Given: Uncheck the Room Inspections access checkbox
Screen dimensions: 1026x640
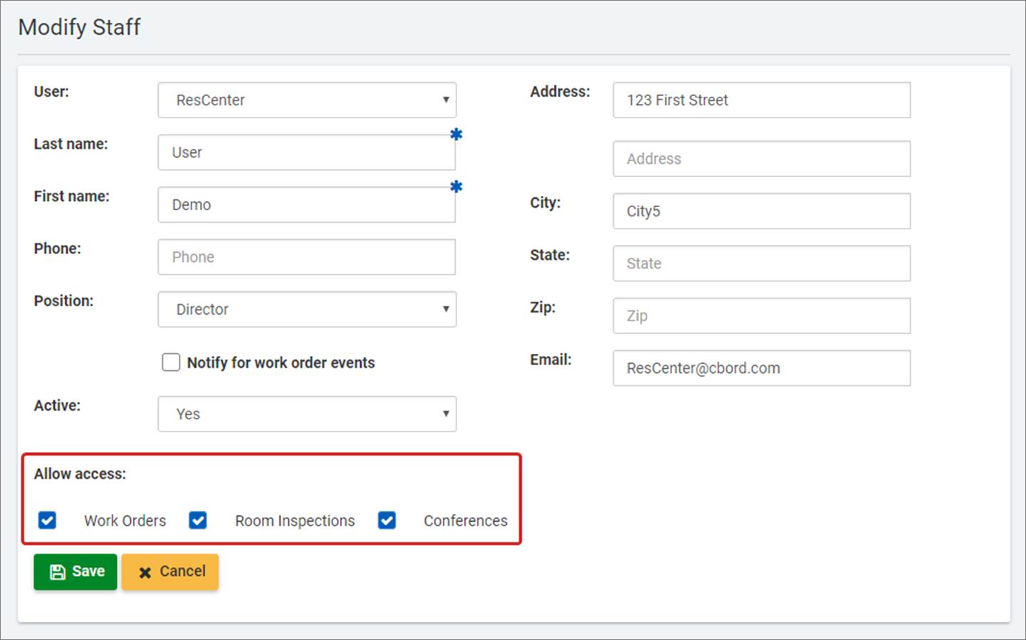Looking at the screenshot, I should (x=198, y=520).
